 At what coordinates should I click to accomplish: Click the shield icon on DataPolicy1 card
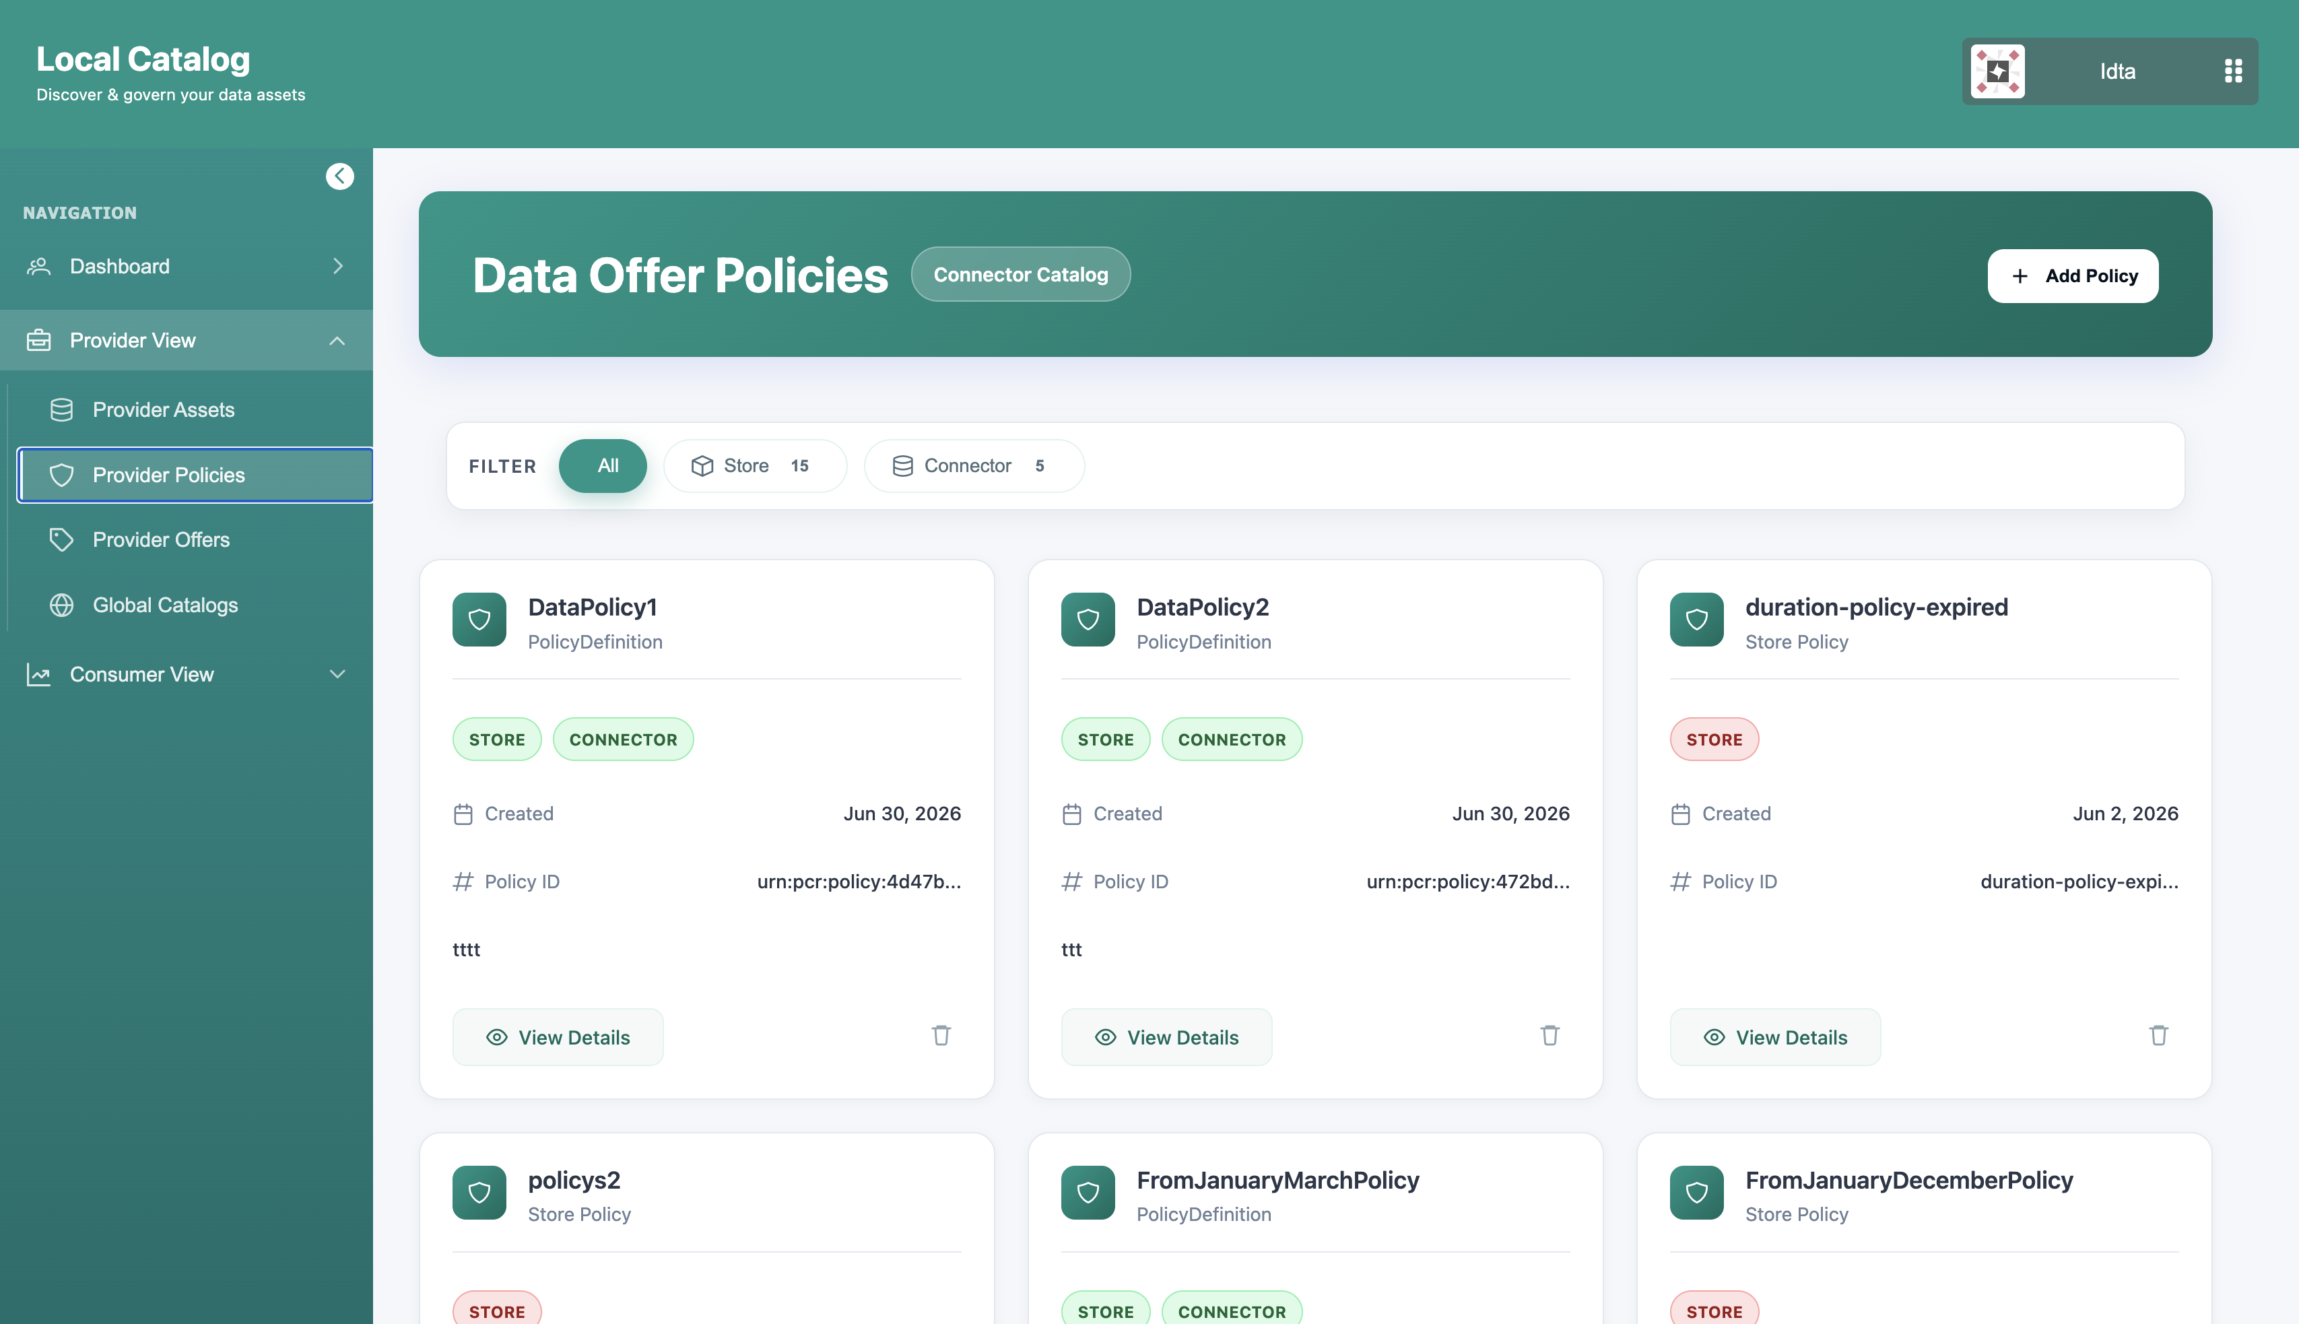click(x=479, y=620)
